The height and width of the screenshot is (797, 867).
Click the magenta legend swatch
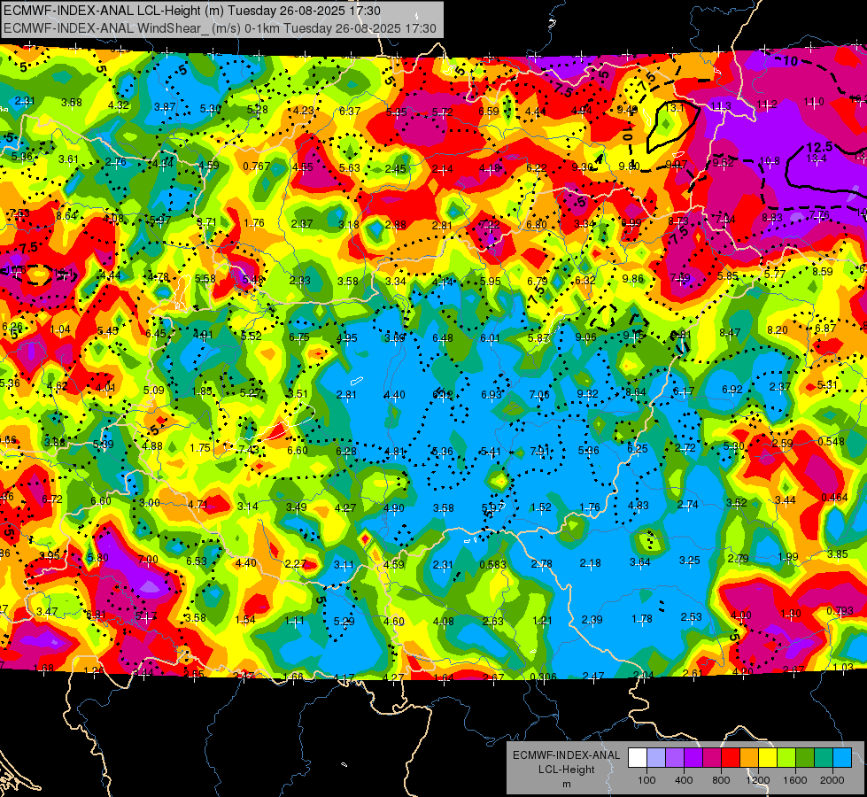pyautogui.click(x=712, y=757)
